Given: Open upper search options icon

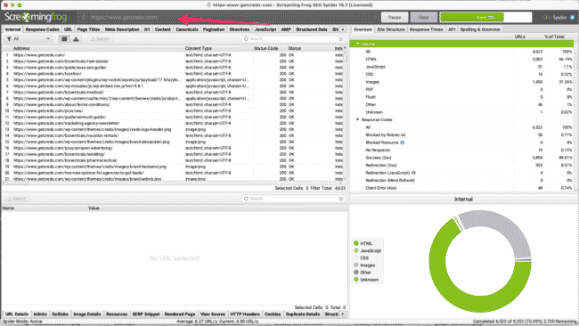Looking at the screenshot, I should point(341,39).
